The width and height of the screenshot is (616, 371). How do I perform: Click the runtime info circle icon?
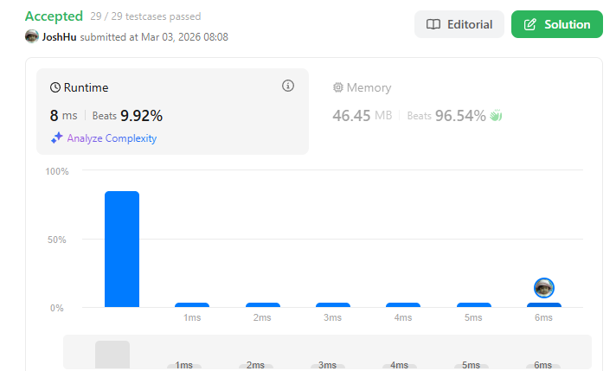coord(288,86)
